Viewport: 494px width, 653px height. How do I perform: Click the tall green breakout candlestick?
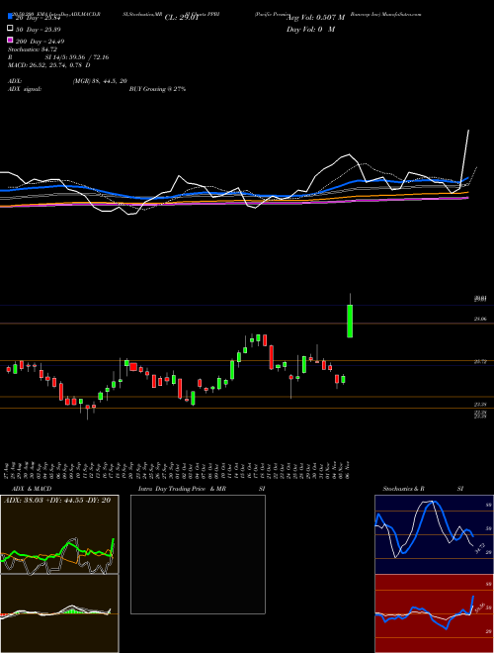pos(350,321)
